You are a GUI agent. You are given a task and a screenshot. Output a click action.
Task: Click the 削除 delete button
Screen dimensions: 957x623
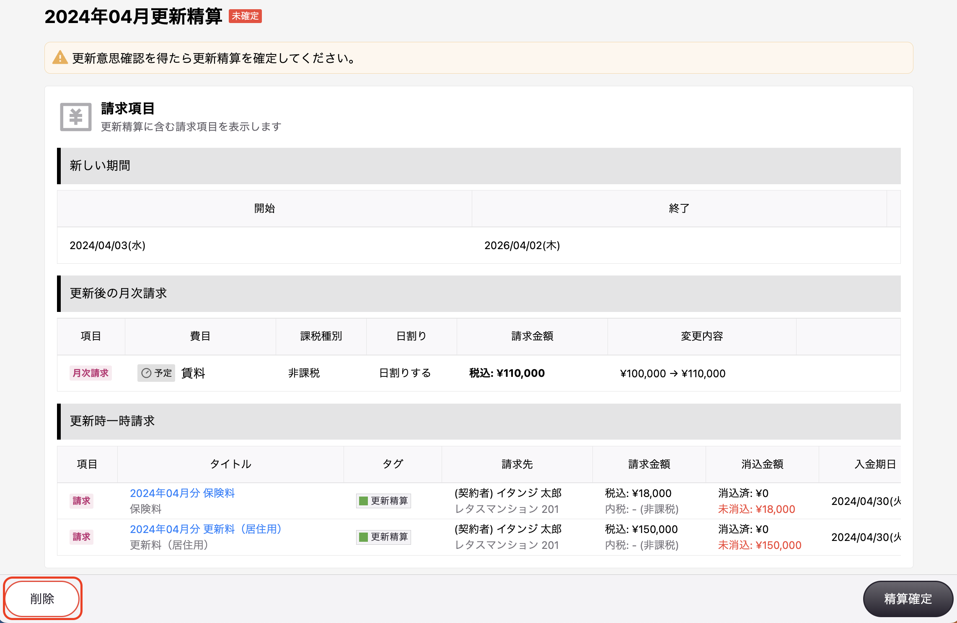pos(42,599)
